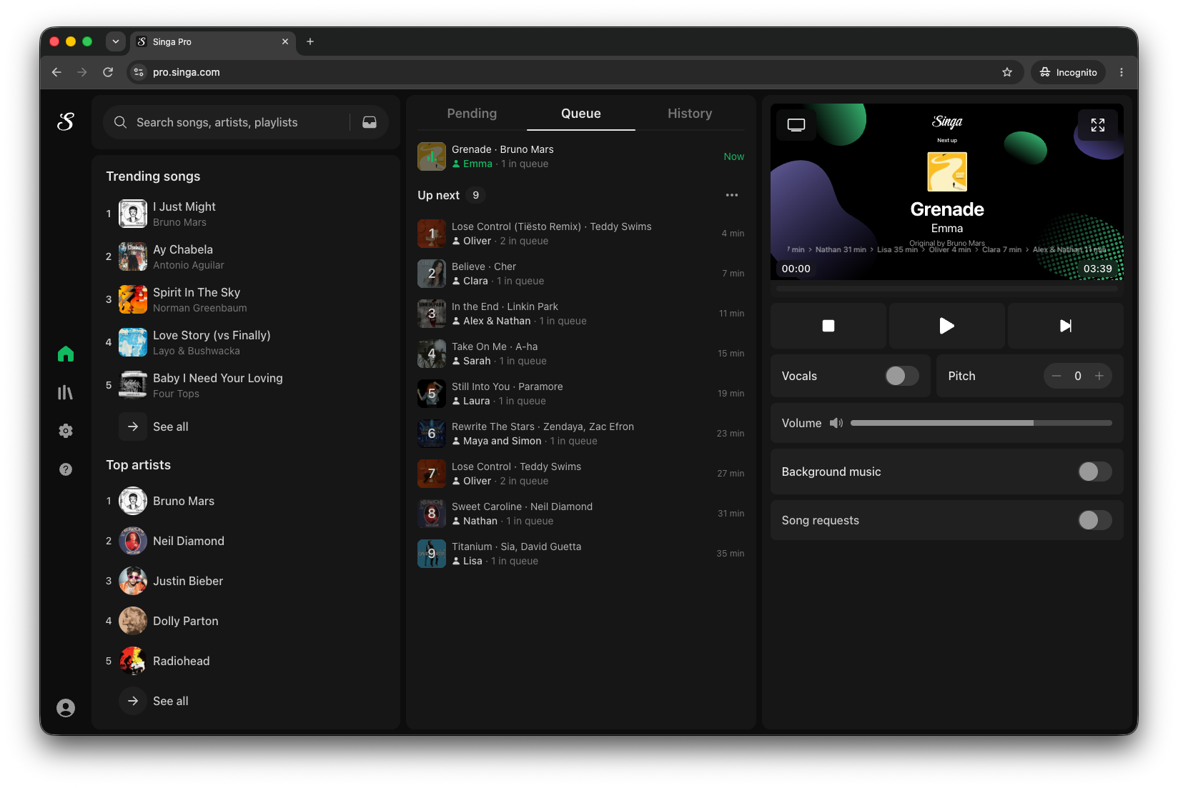Open the Home view in the sidebar
The height and width of the screenshot is (788, 1178).
click(x=66, y=354)
